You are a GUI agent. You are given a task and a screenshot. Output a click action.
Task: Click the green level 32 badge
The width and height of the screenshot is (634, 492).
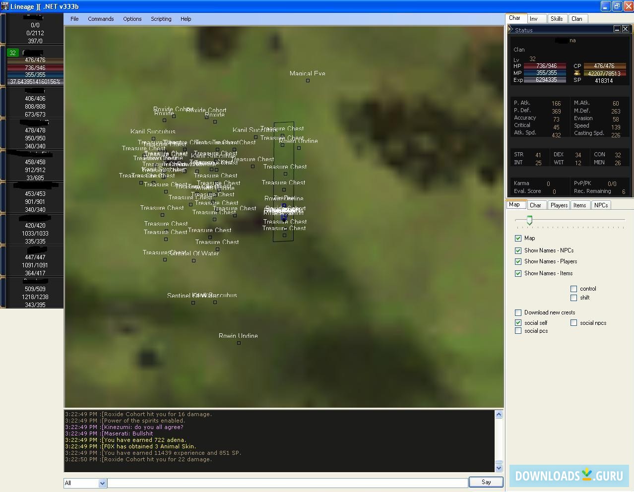(13, 53)
